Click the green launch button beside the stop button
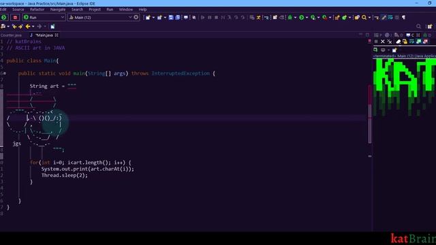Image resolution: width=436 pixels, height=245 pixels. click(x=4, y=17)
